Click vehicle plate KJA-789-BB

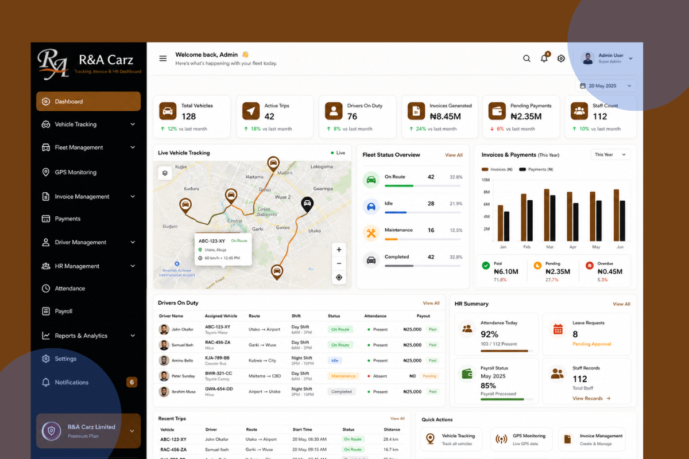219,357
